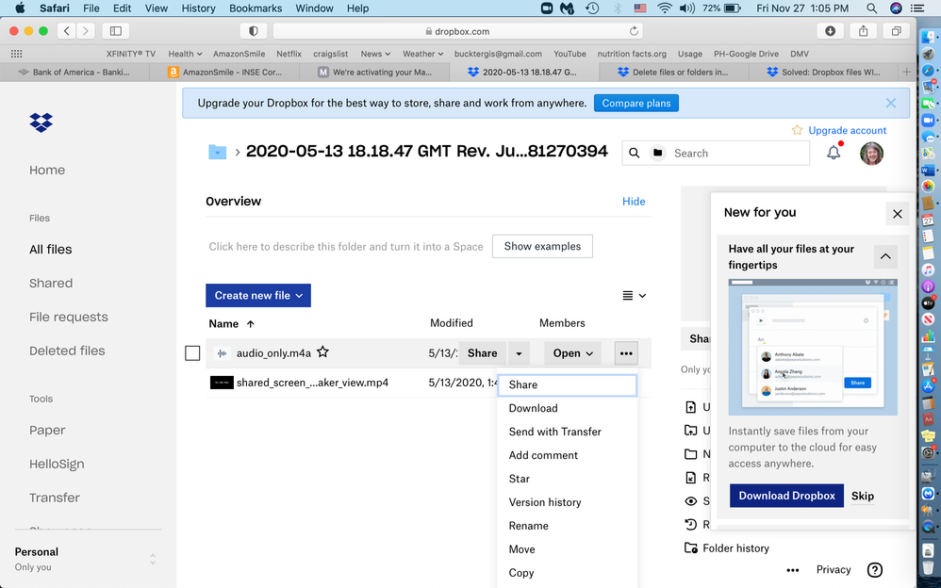Screen dimensions: 941x588
Task: Reload the dropbox.com page
Action: 634,31
